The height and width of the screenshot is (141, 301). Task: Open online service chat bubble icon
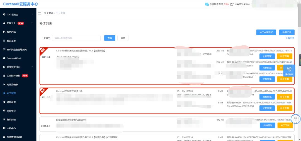207,4
